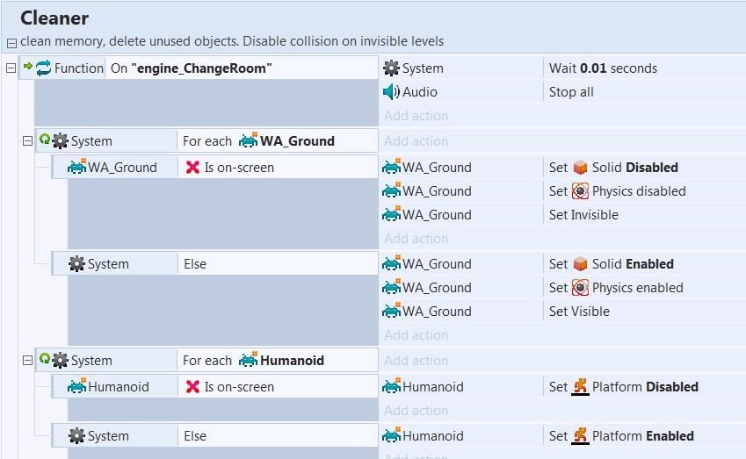Select the System Else condition under WA_Ground
Viewport: 746px width, 459px height.
pos(195,264)
